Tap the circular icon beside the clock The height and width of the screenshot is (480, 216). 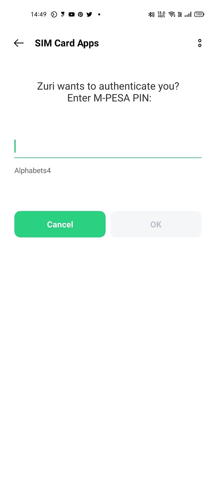coord(54,14)
